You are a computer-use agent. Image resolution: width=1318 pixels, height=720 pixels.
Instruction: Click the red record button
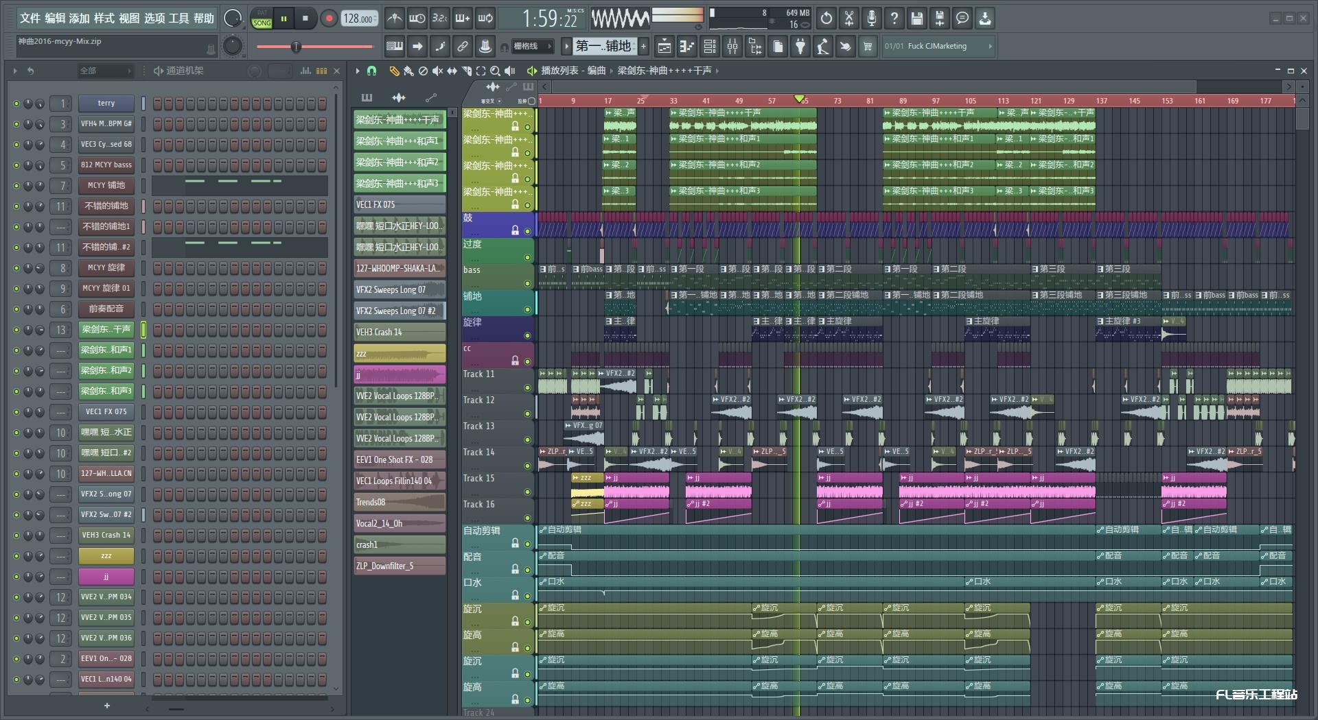click(329, 19)
